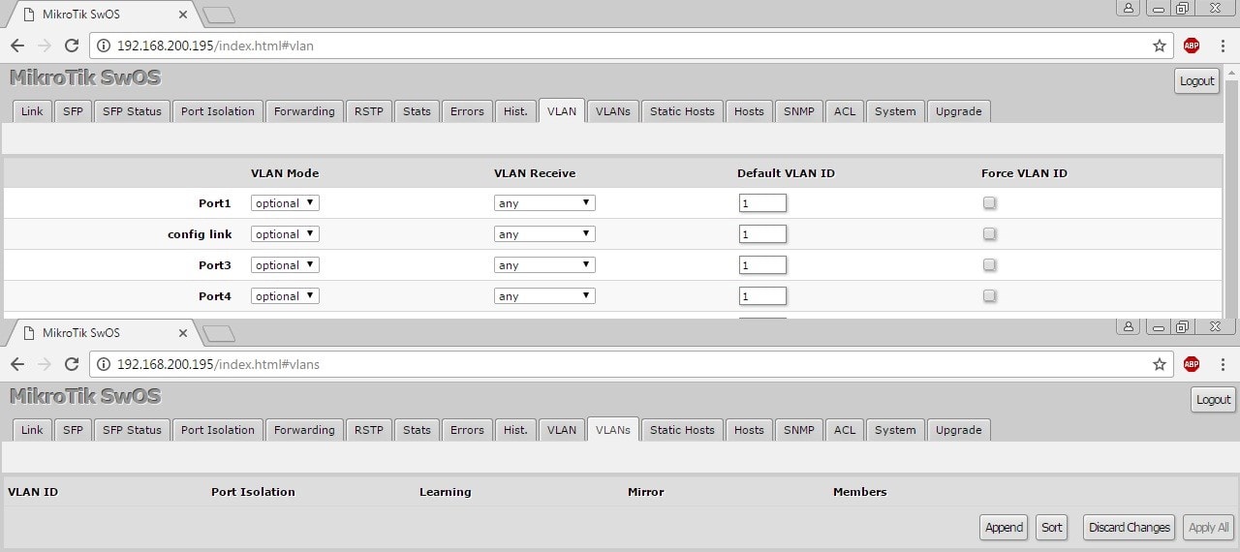Open the VLAN Mode dropdown for Port1
1240x552 pixels.
[x=285, y=203]
